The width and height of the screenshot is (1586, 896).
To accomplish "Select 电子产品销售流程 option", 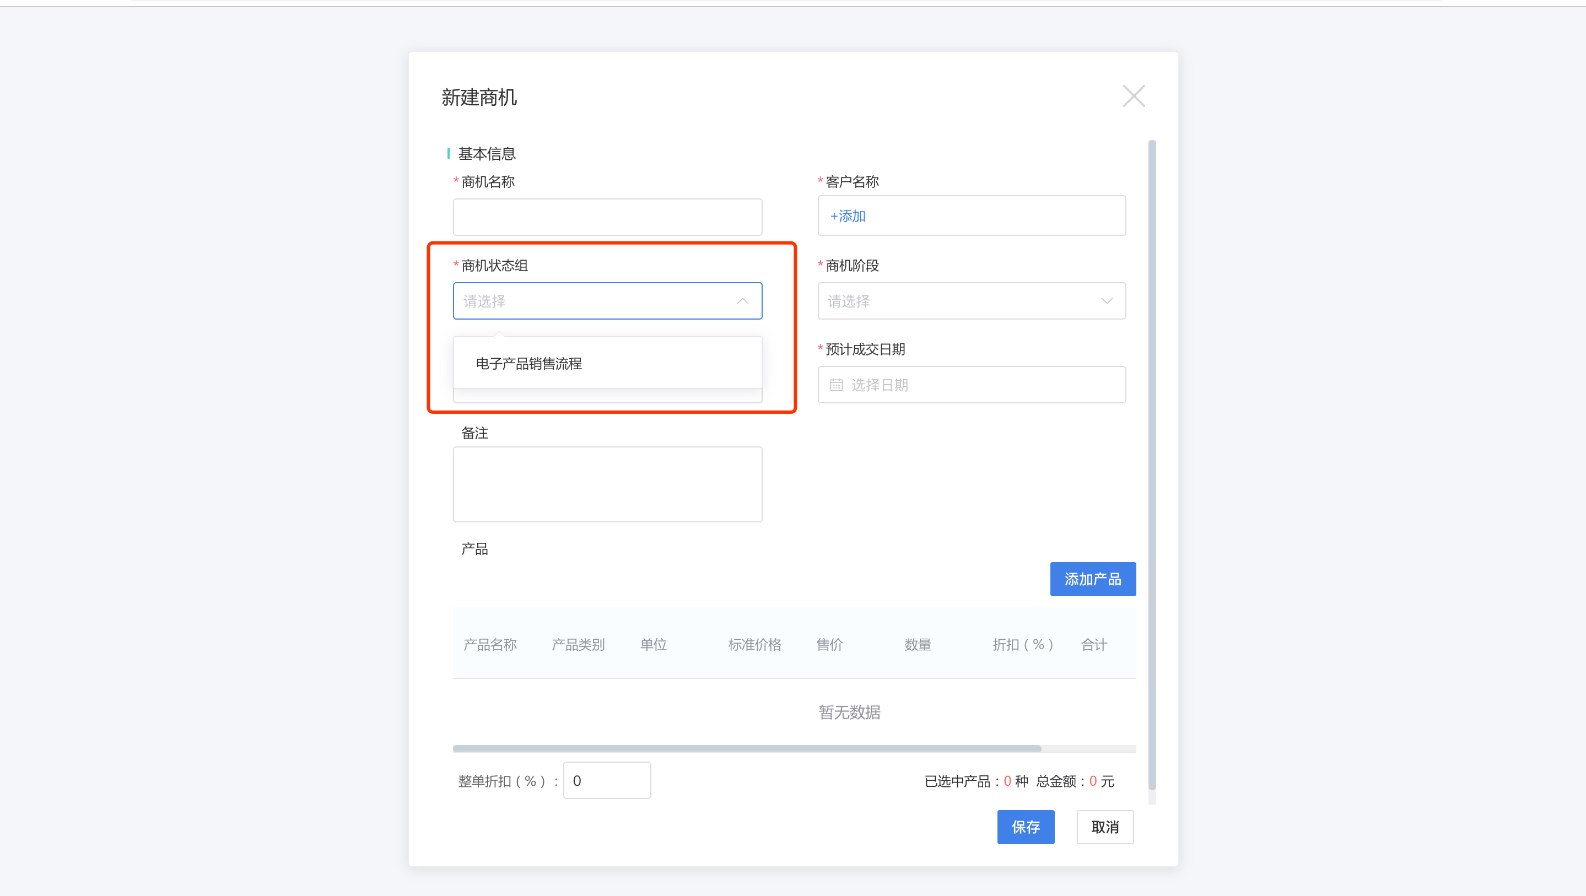I will pyautogui.click(x=607, y=363).
